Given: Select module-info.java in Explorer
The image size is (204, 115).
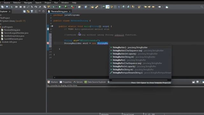Looking at the screenshot, I should (x=9, y=42).
